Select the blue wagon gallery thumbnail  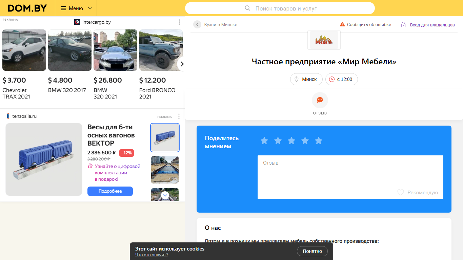(165, 137)
